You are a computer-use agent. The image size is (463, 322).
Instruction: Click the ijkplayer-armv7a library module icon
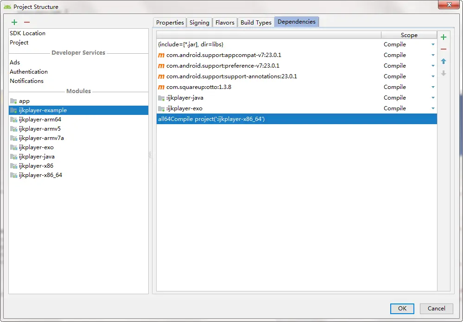point(13,138)
